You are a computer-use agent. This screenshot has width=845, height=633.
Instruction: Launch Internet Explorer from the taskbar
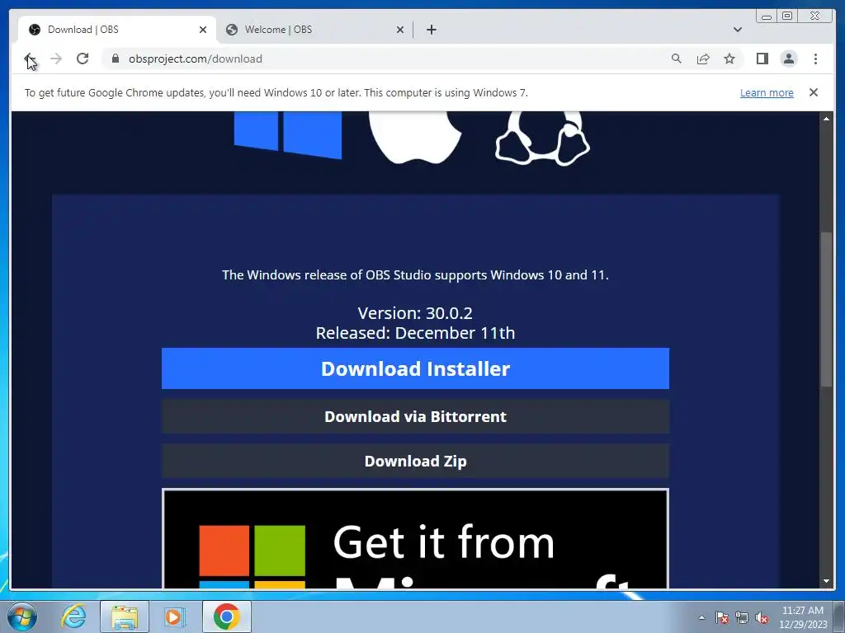tap(73, 617)
